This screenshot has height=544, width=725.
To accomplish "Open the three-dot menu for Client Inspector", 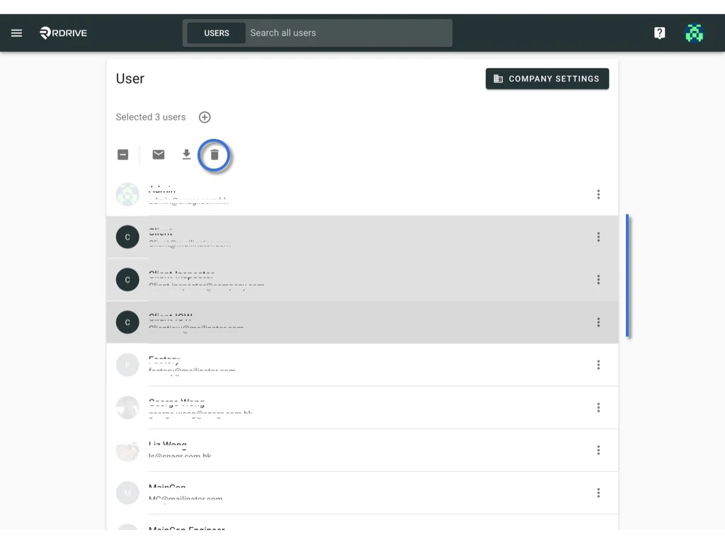I will tap(598, 279).
